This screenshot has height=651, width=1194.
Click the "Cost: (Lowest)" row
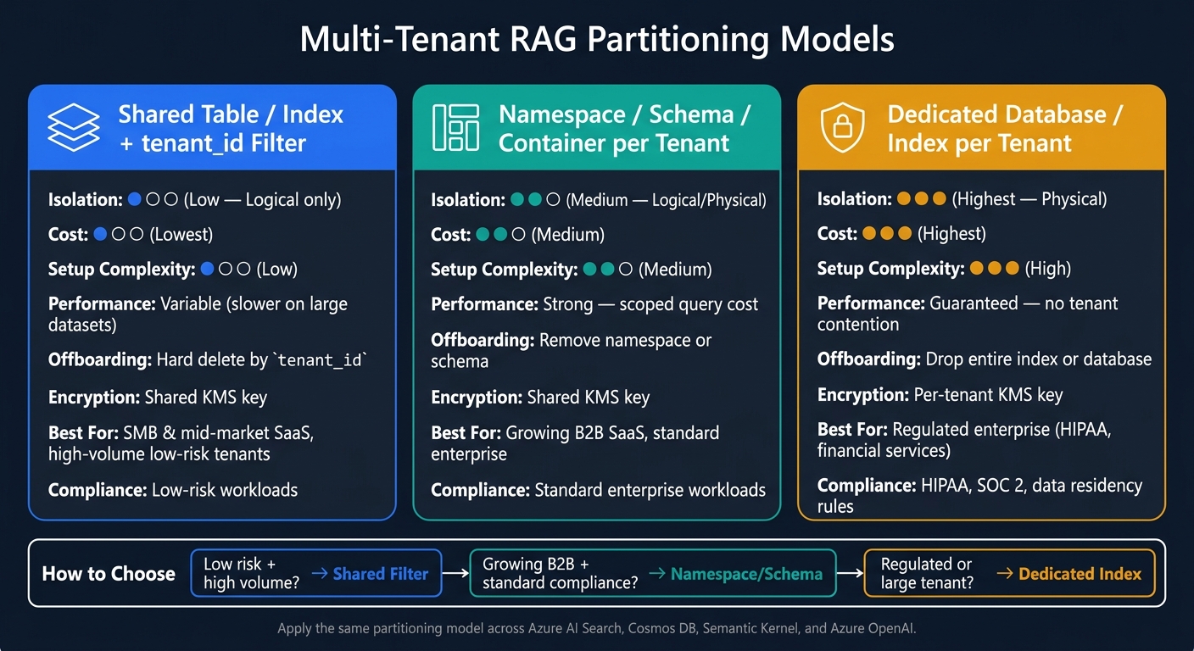pyautogui.click(x=131, y=234)
